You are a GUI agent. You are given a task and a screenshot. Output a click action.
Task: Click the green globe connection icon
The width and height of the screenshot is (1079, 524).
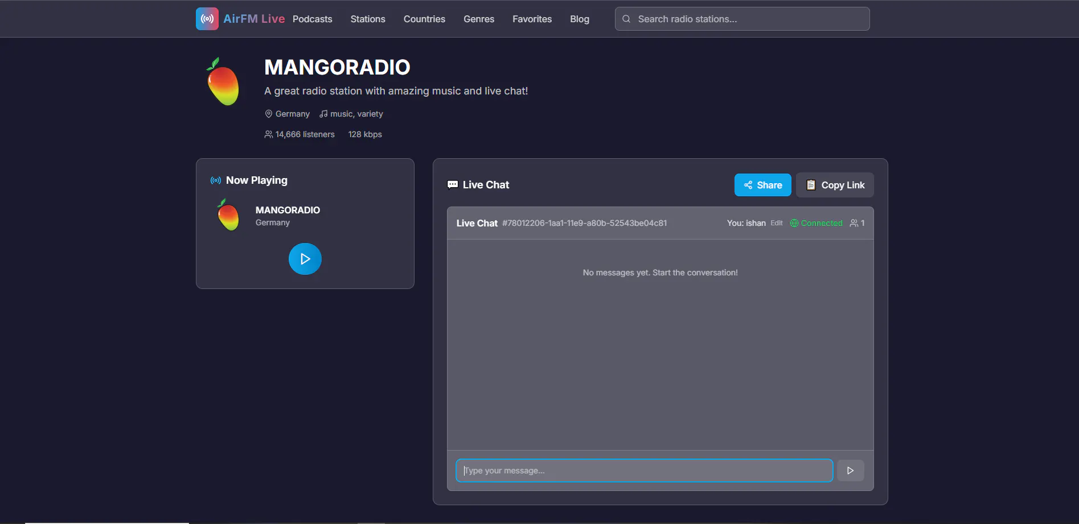click(794, 223)
